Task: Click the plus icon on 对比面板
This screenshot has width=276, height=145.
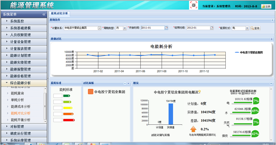Action: 125,83
